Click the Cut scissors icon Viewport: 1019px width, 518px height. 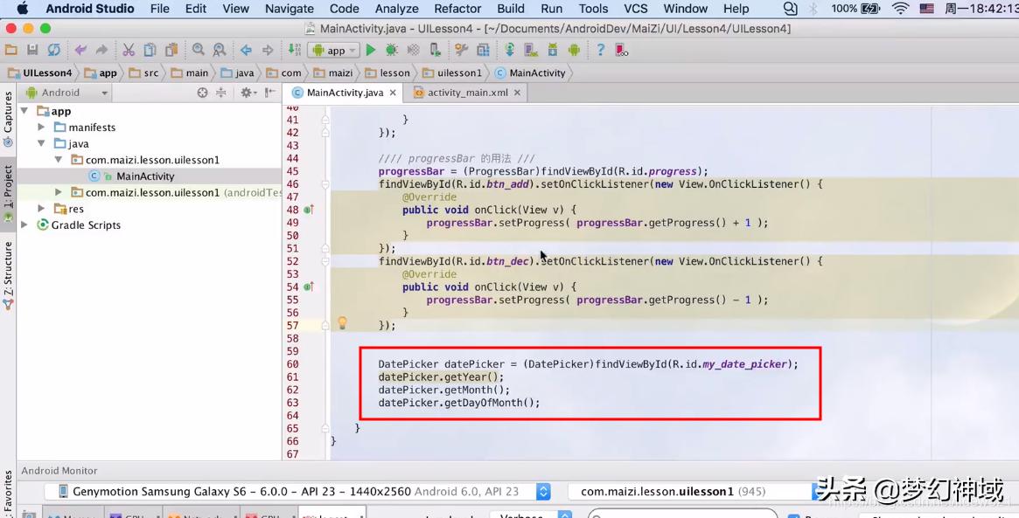click(x=129, y=51)
